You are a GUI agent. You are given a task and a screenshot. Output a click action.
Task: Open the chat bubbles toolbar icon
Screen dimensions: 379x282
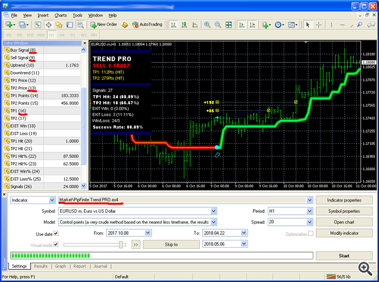pos(371,25)
